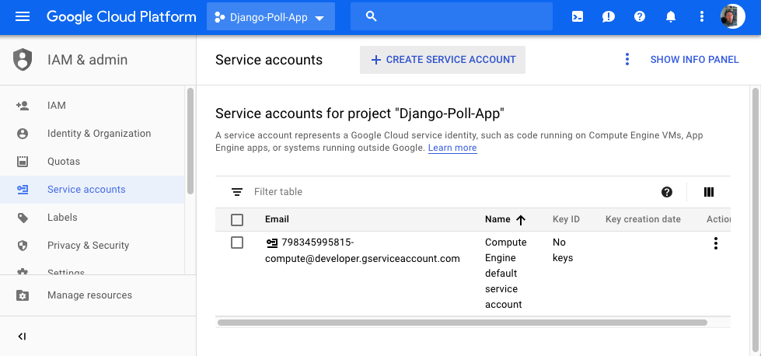Image resolution: width=761 pixels, height=356 pixels.
Task: Click the filter table lines icon
Action: click(237, 192)
